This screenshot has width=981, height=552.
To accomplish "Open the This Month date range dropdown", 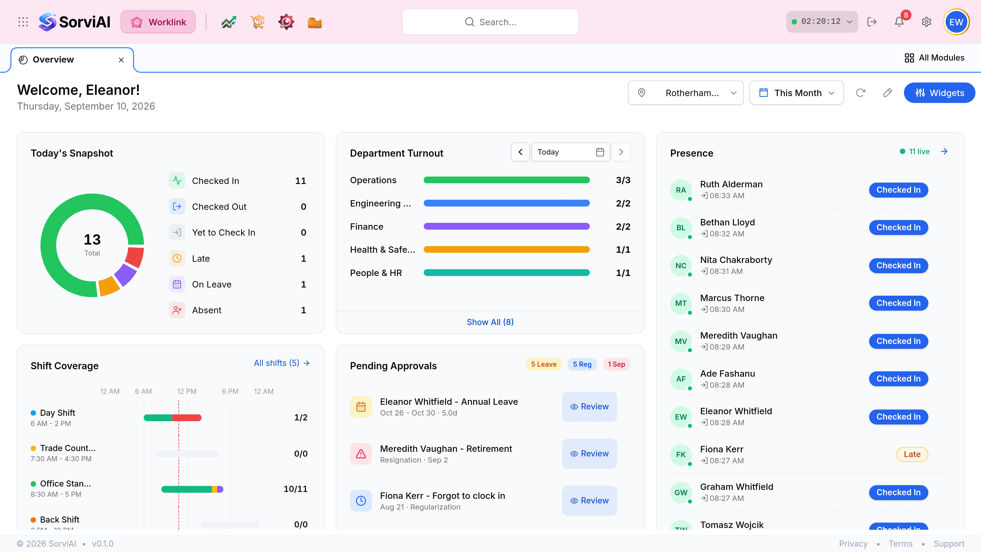I will [796, 93].
